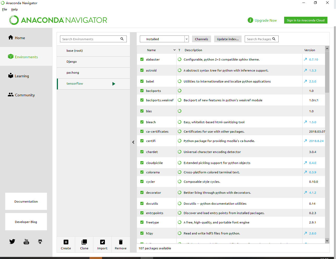The height and width of the screenshot is (259, 336).
Task: Click the update arrow next to certifi version
Action: click(305, 141)
